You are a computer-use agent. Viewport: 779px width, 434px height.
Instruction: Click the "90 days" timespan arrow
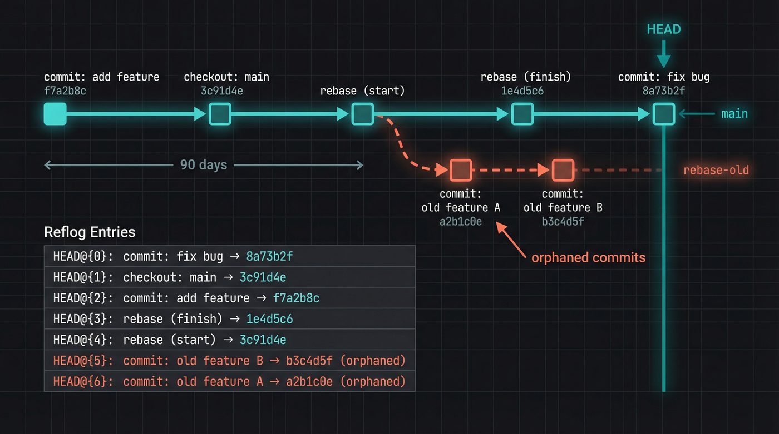click(x=204, y=164)
